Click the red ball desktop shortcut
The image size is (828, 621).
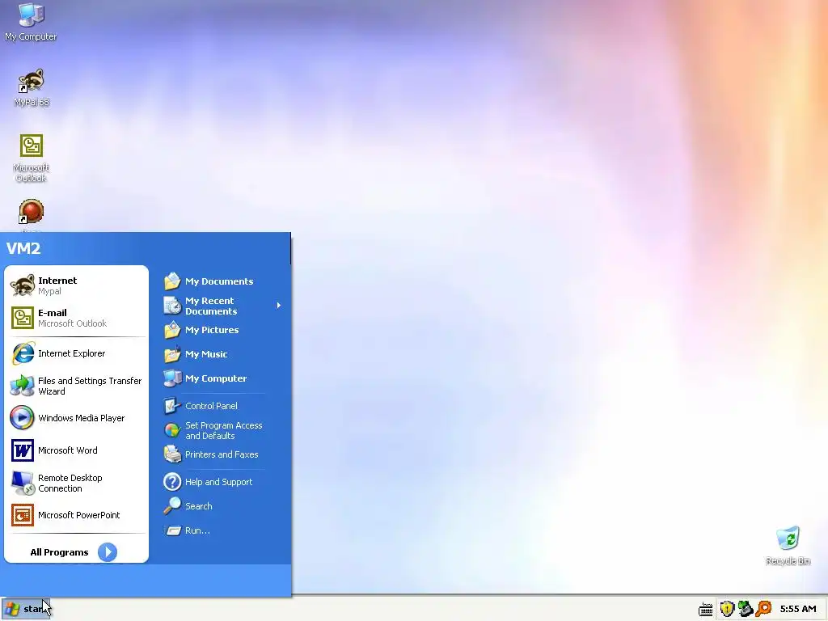coord(32,211)
